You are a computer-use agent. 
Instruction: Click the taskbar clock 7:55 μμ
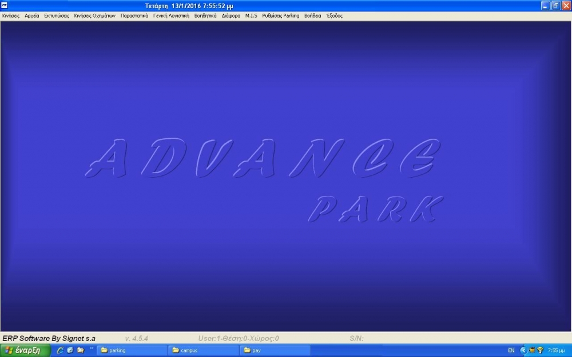(556, 351)
